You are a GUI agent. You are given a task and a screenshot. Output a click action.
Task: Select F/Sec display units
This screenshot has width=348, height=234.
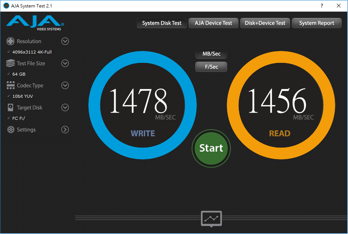coord(211,67)
